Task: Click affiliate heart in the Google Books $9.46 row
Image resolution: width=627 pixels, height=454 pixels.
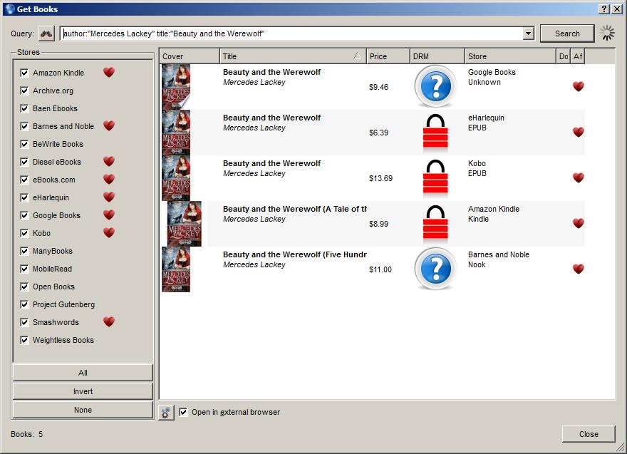Action: click(x=579, y=86)
